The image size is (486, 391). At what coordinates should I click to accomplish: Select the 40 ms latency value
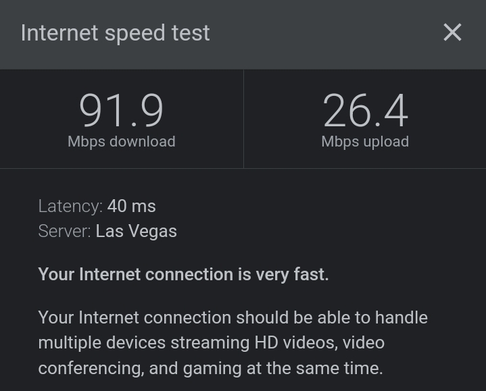tap(131, 206)
